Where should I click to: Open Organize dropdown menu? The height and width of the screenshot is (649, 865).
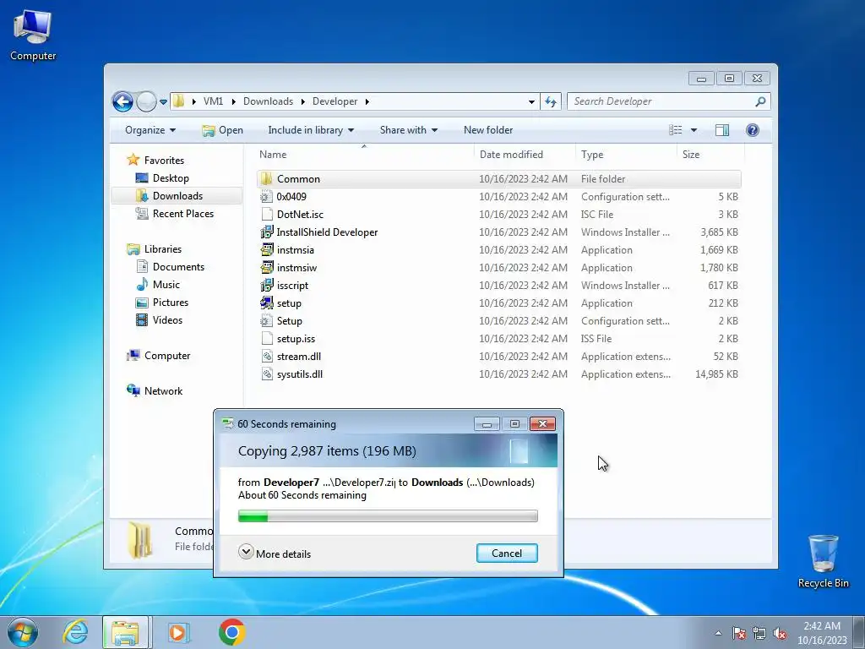coord(150,130)
